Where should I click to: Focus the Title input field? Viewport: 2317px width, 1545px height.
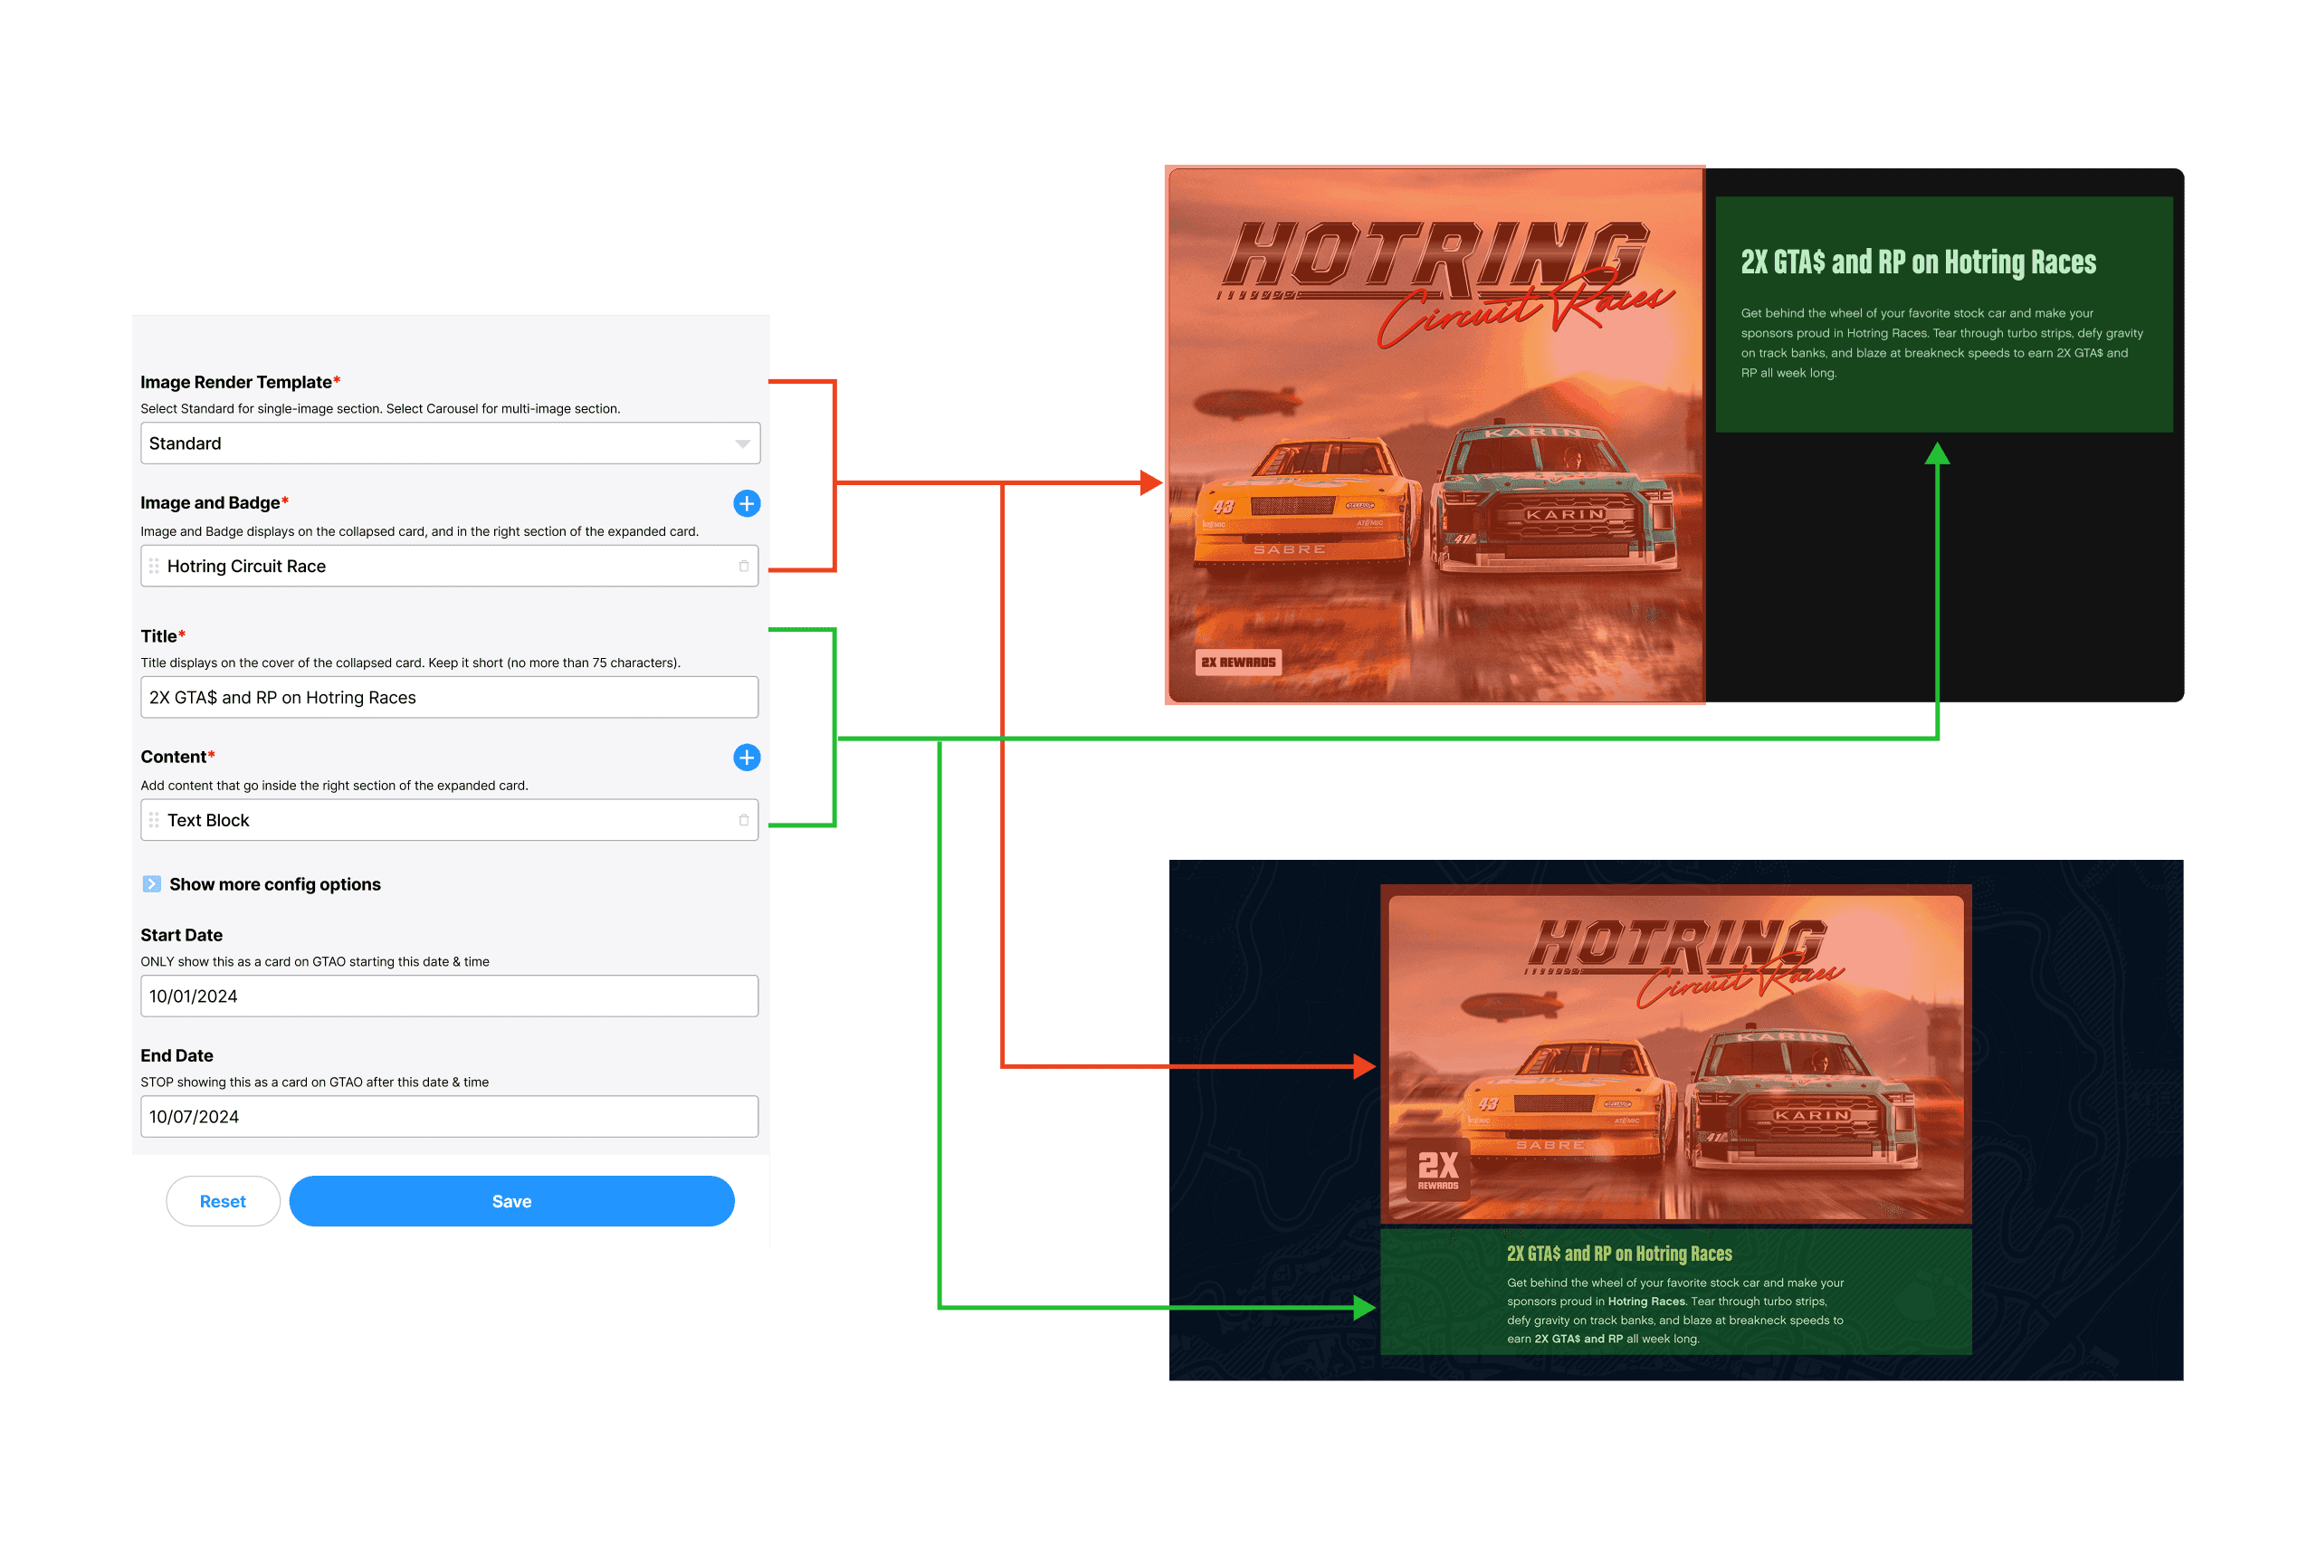click(449, 698)
